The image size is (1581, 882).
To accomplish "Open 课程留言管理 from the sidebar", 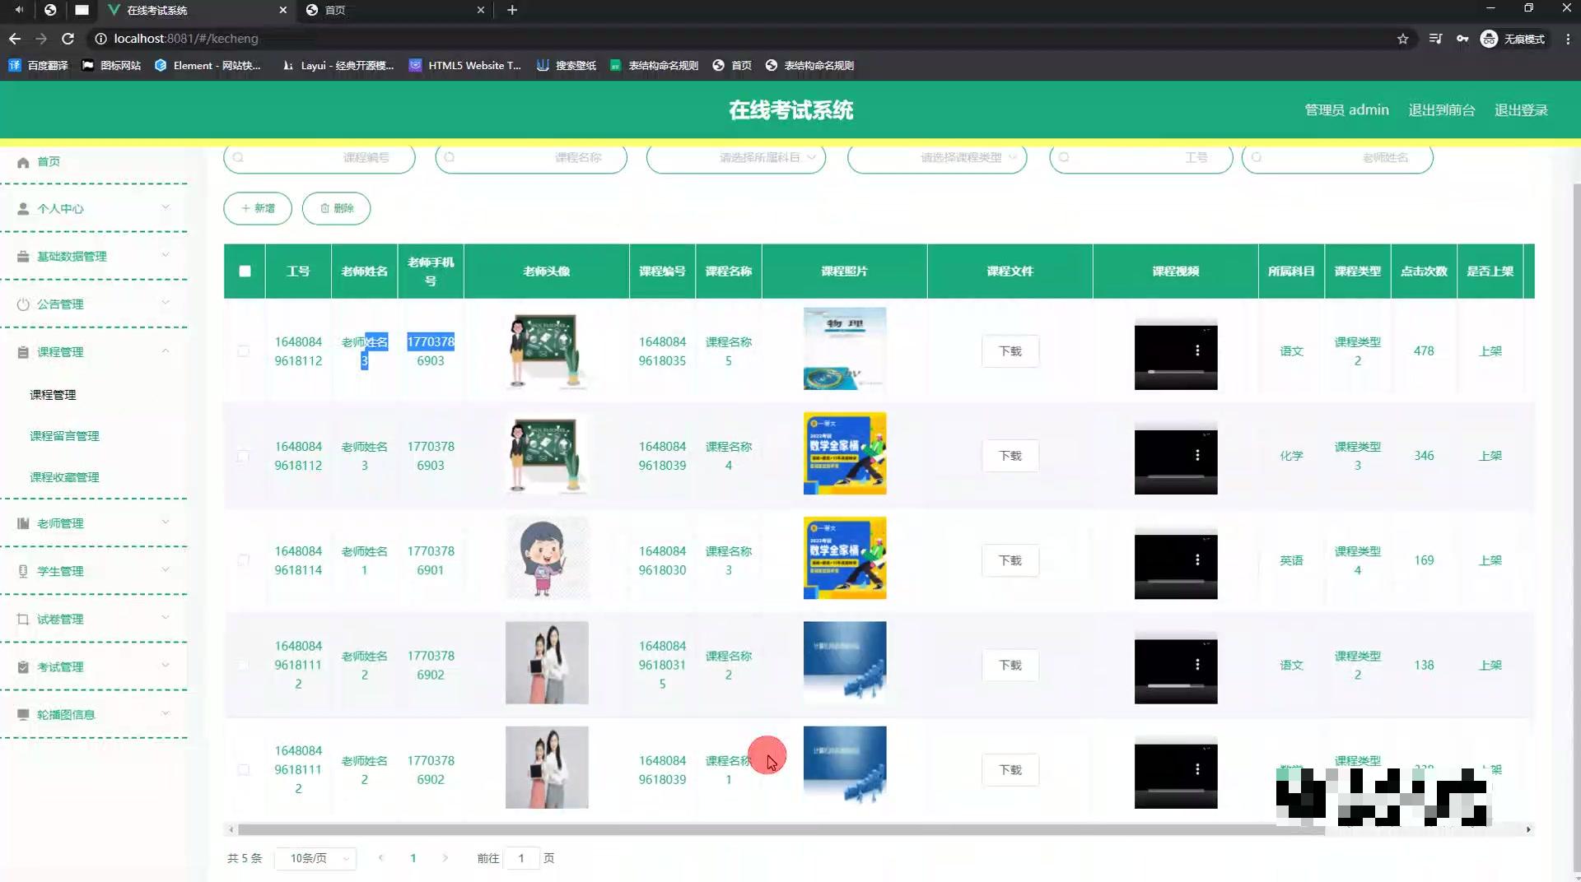I will tap(64, 435).
